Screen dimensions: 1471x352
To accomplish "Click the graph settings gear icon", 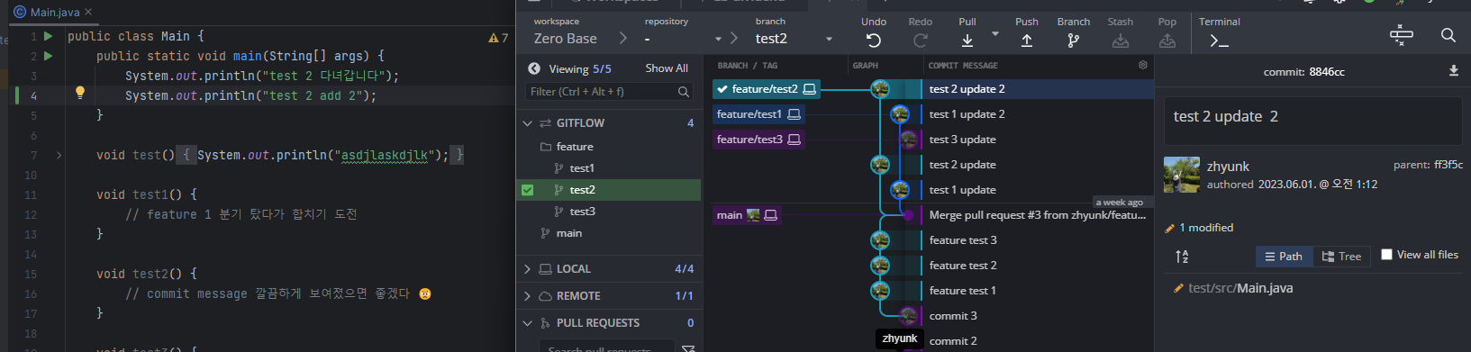I will pos(1143,65).
